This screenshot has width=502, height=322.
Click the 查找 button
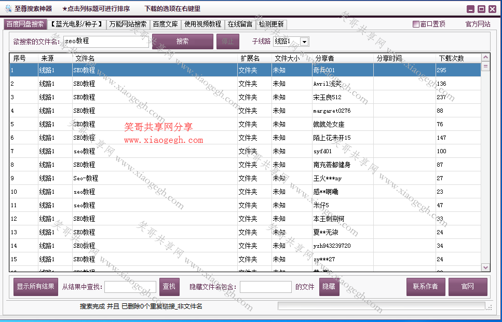click(169, 287)
